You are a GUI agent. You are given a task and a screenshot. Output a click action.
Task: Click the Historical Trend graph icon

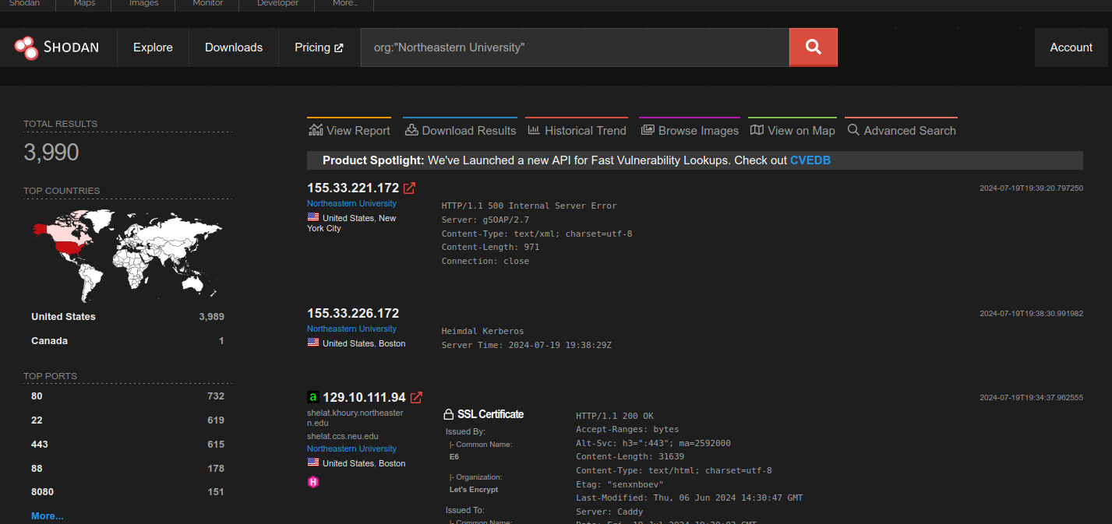535,129
